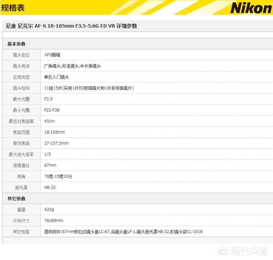
Task: Click the 镜头用途 row label
Action: pyautogui.click(x=21, y=66)
